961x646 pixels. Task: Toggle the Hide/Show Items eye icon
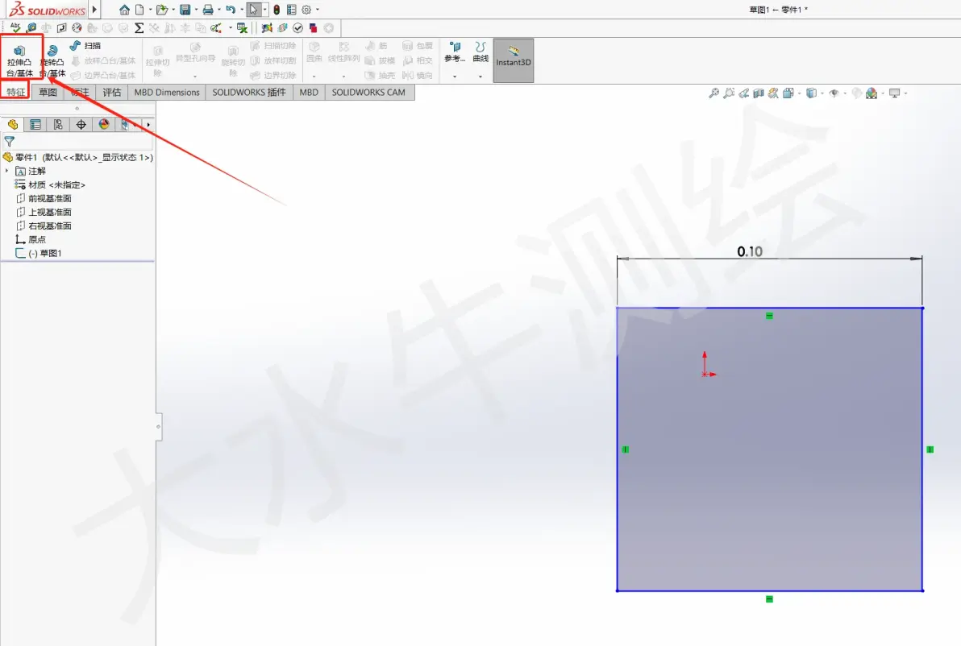point(834,93)
